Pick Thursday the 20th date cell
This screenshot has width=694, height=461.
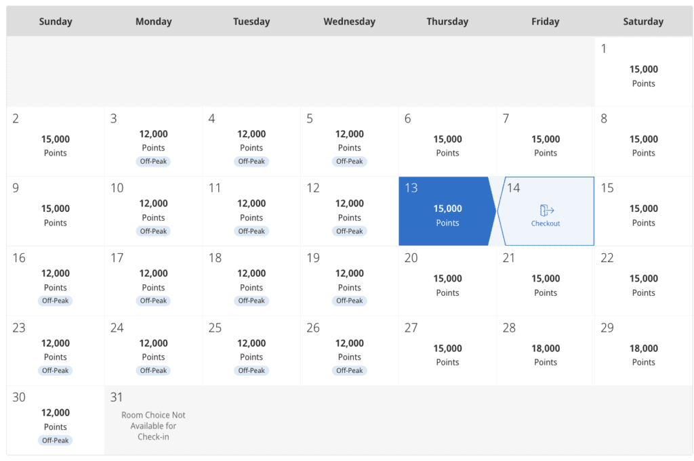447,281
